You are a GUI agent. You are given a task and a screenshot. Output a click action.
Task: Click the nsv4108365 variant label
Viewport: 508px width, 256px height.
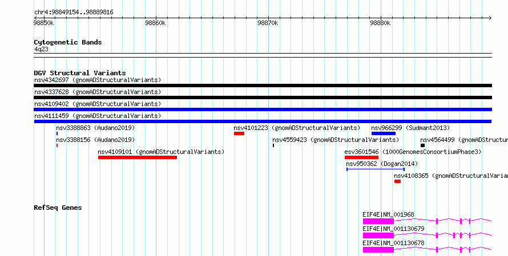pyautogui.click(x=451, y=176)
